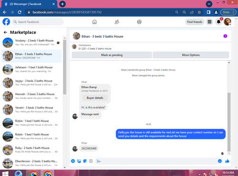The image size is (238, 176).
Task: Open Jayjay 3 beds 3 baths House chat
Action: [31, 83]
